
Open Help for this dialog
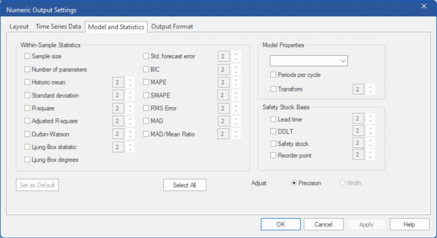pyautogui.click(x=409, y=224)
